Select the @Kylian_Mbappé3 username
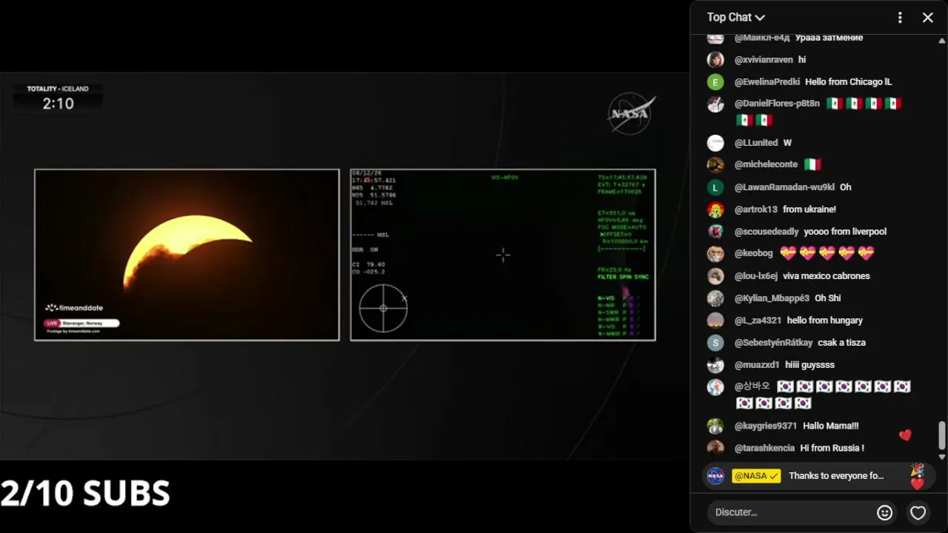This screenshot has width=948, height=533. click(772, 298)
